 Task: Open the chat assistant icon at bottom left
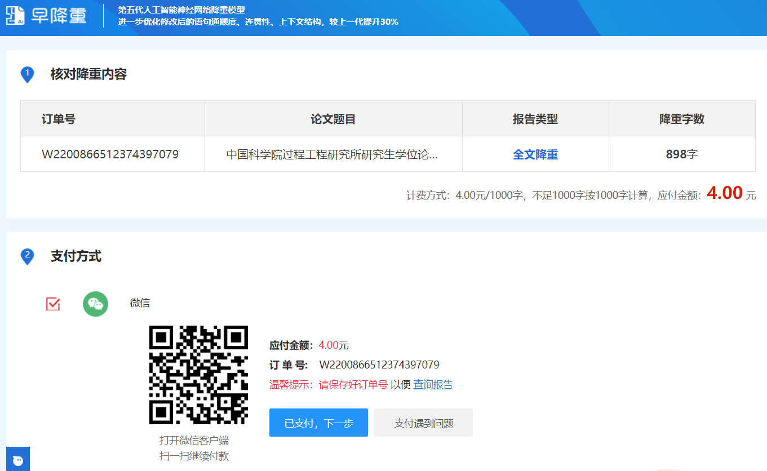[x=18, y=460]
